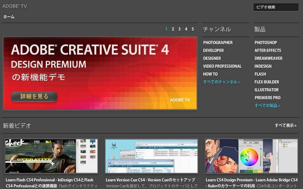
Task: Open the Kuler color theme video thumbnail
Action: [251, 156]
